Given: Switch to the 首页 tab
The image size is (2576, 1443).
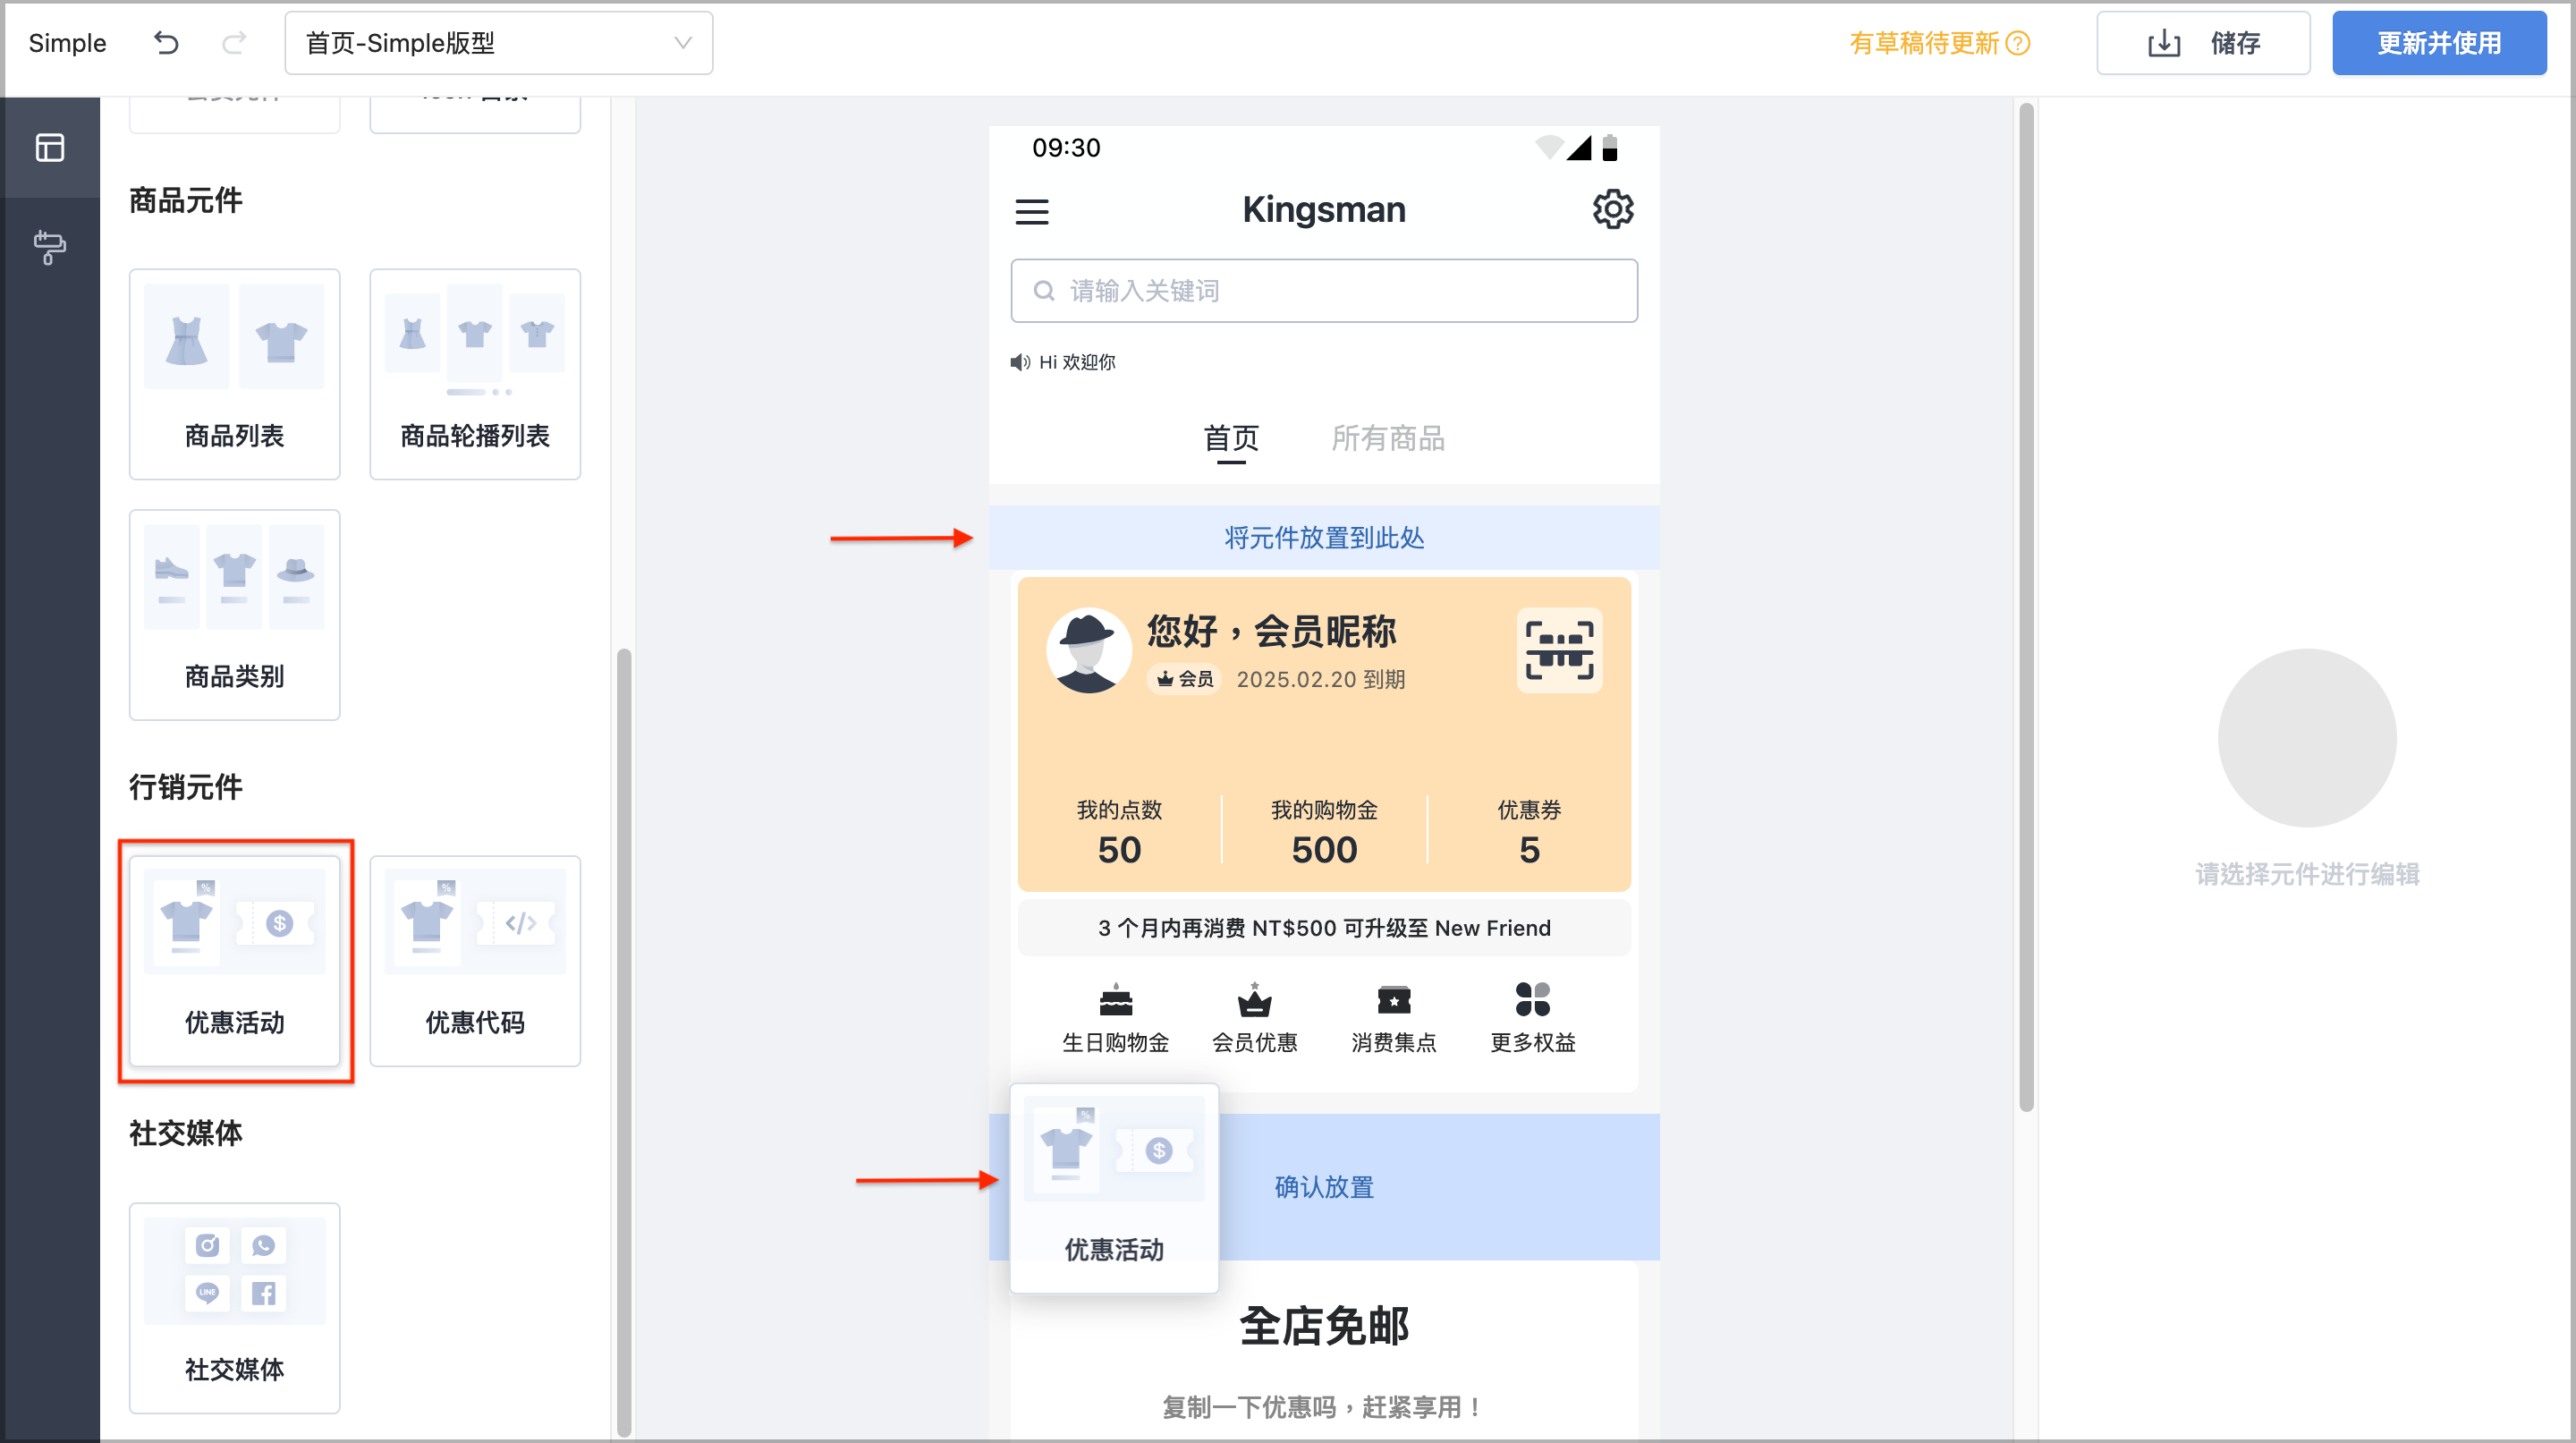Looking at the screenshot, I should point(1231,439).
